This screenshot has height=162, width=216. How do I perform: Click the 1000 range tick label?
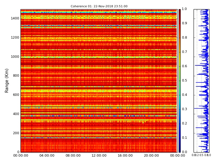pos(15,57)
